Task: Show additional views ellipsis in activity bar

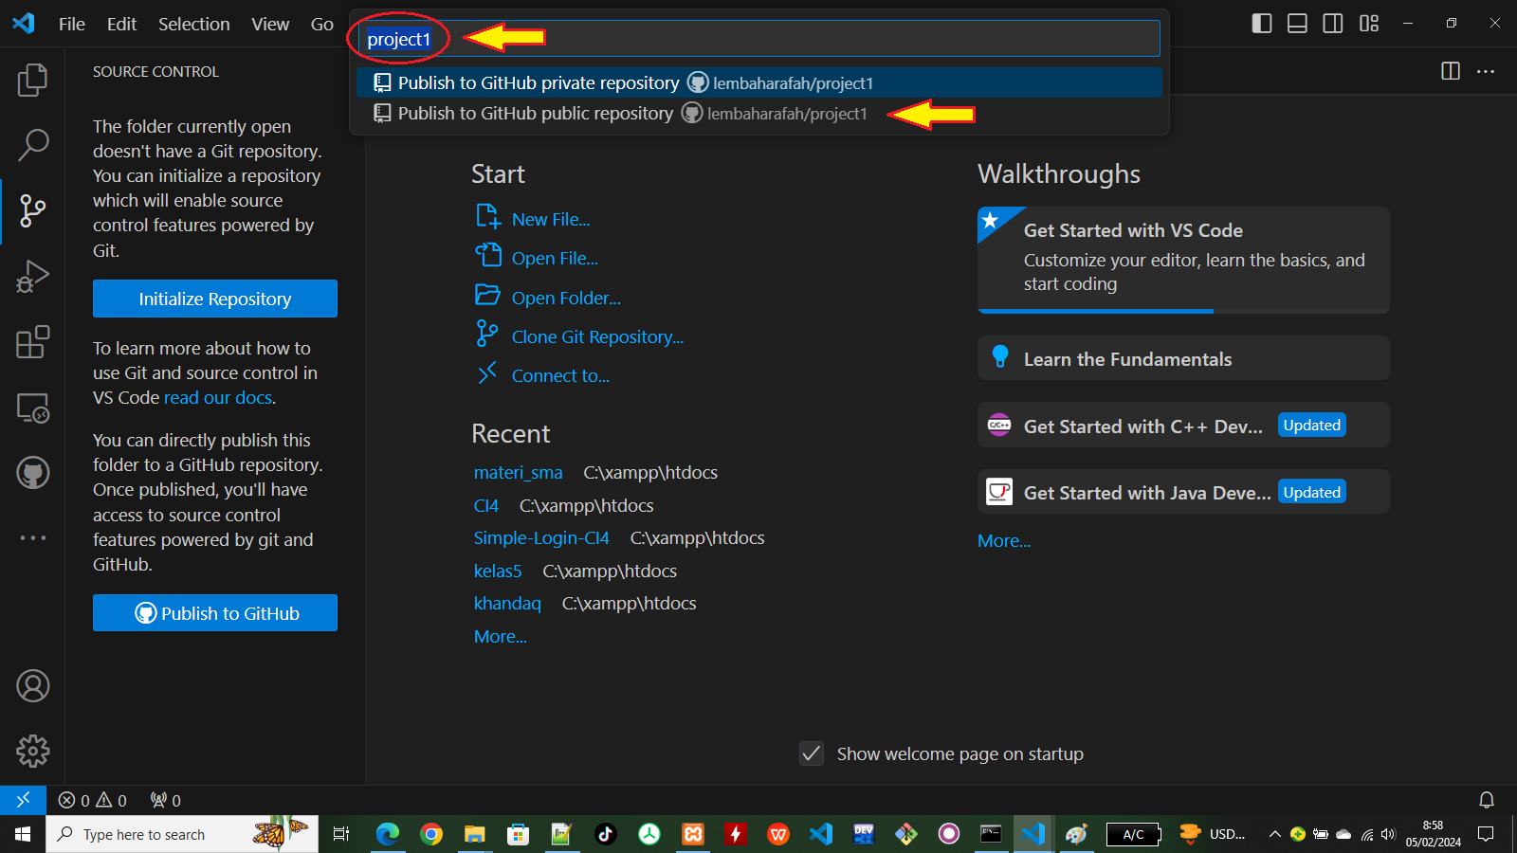Action: coord(32,538)
